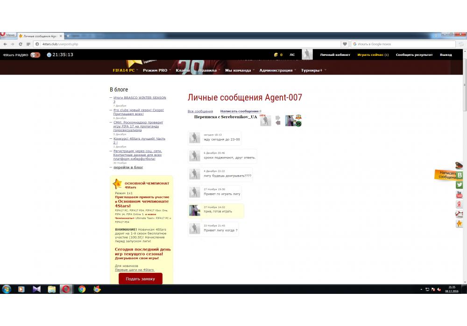Viewport: 467px width, 326px height.
Task: Open the YouTube icon in the side panel
Action: click(460, 195)
